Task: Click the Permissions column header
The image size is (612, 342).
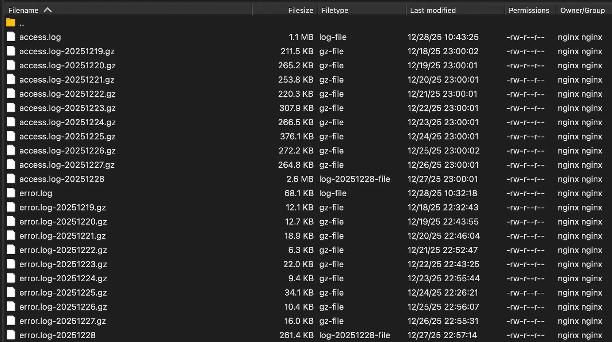Action: coord(529,10)
